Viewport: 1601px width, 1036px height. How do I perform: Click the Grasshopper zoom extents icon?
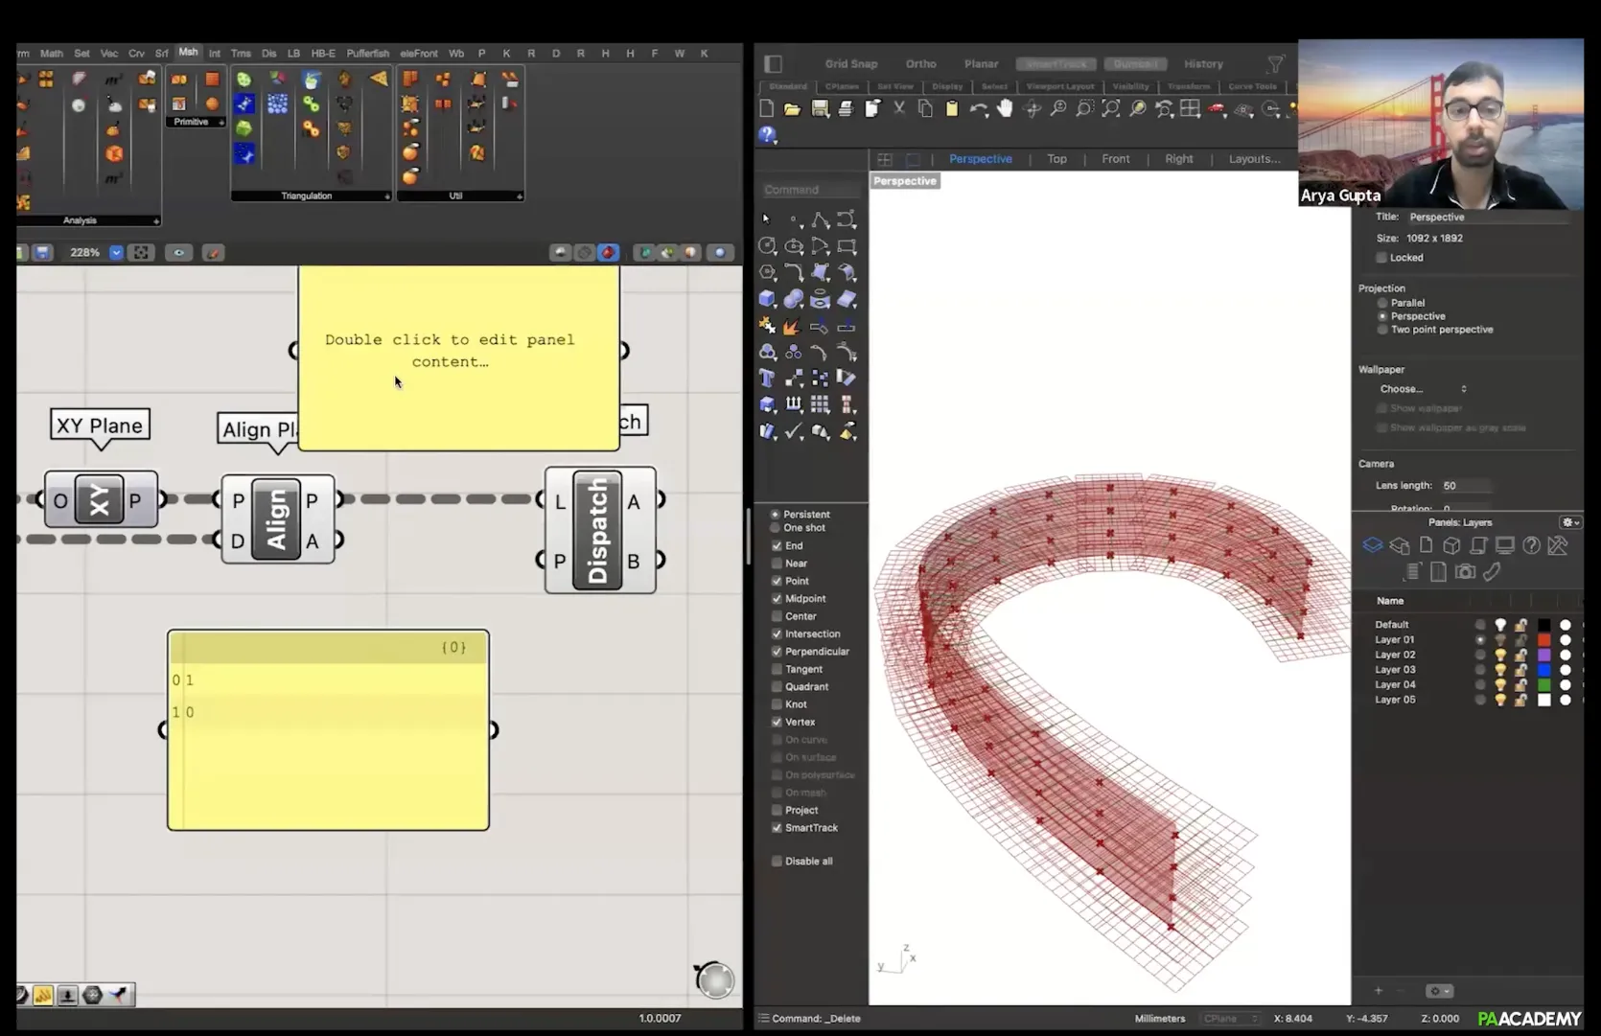click(x=141, y=253)
